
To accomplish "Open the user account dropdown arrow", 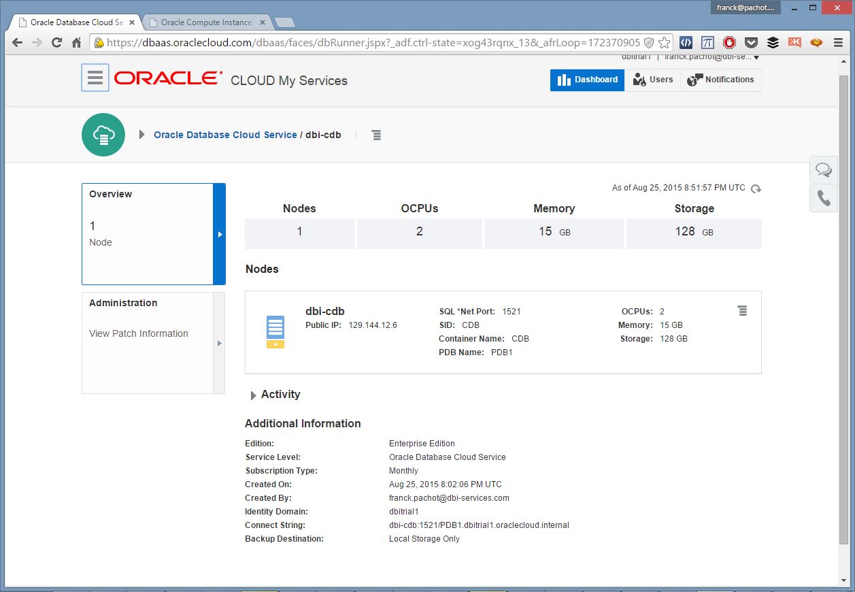I will coord(756,57).
